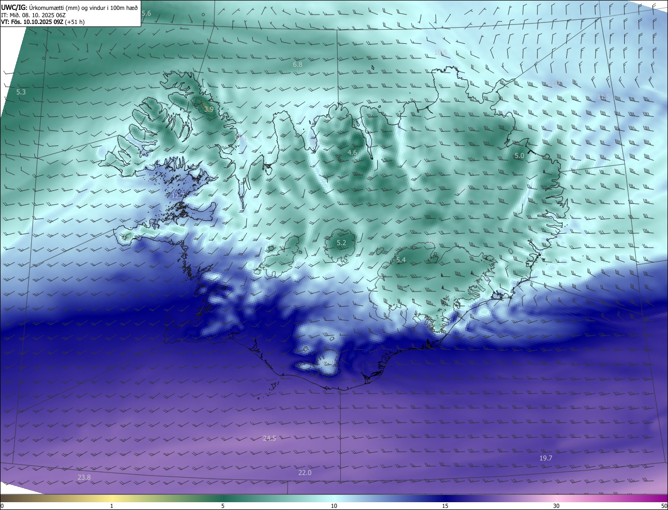Click the 23.8 value label in the southwest

pos(84,477)
